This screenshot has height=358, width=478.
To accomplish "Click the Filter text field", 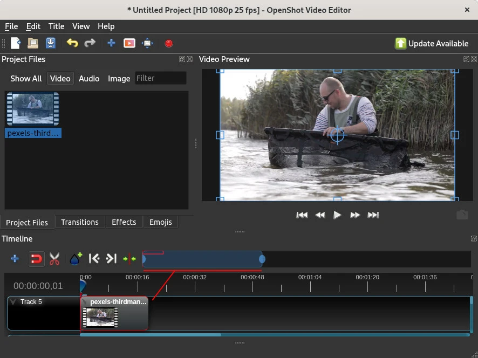I will [x=160, y=79].
